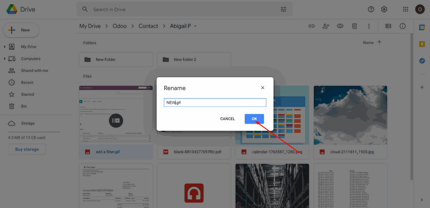Select the blank-RR104277097RU.pdf file

(x=194, y=152)
